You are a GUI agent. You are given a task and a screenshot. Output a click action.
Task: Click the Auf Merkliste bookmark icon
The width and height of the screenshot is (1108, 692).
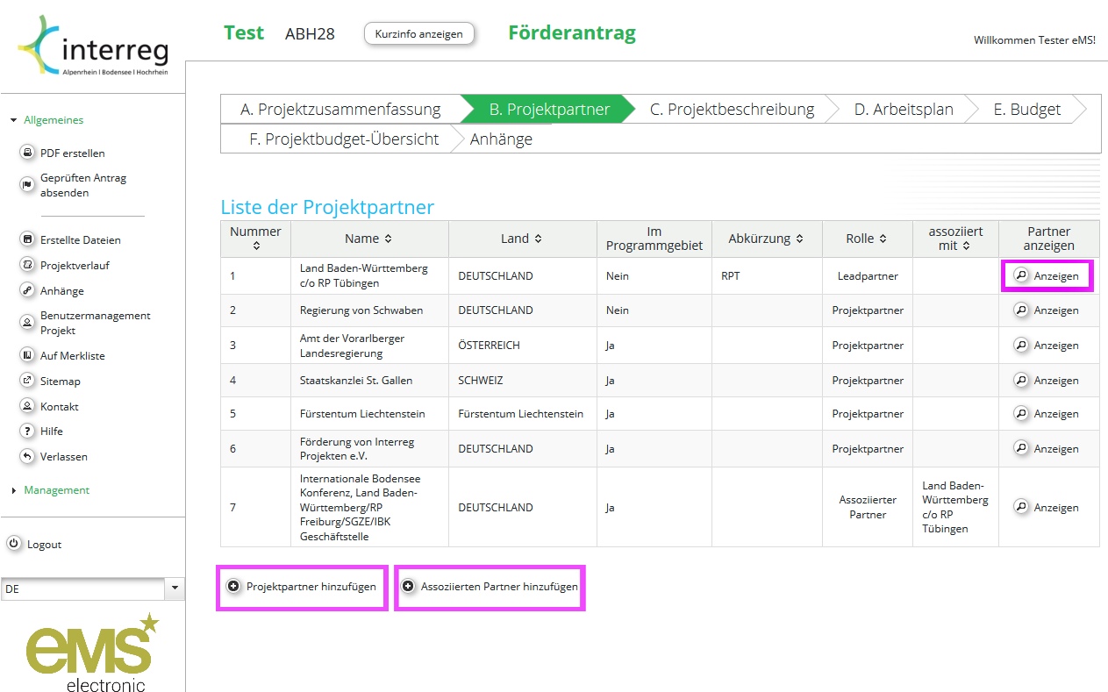(x=27, y=355)
